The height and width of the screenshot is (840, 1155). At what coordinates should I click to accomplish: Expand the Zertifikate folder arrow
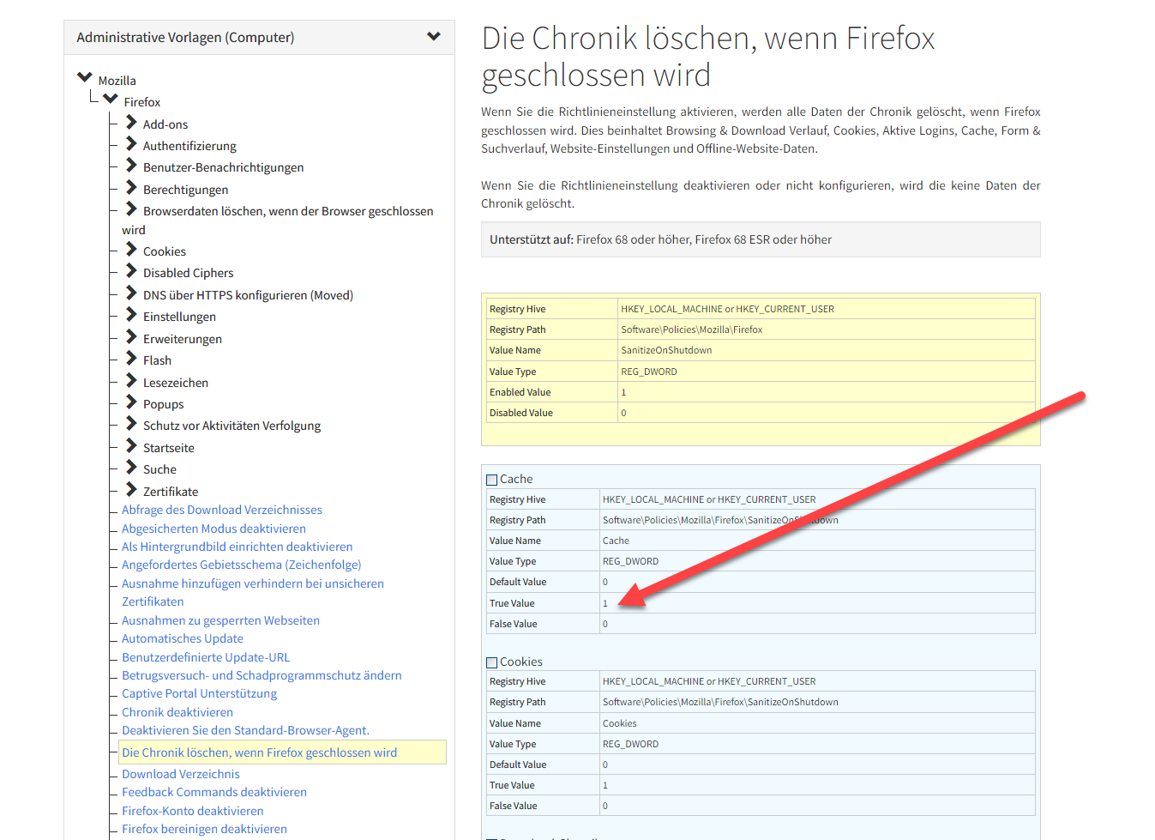pyautogui.click(x=131, y=490)
